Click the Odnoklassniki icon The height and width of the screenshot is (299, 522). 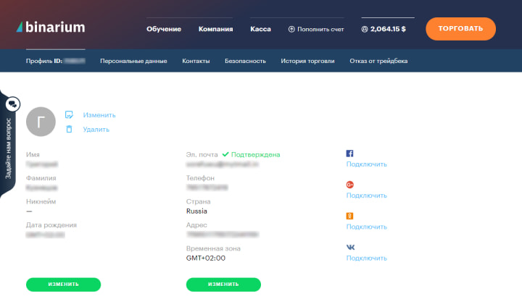point(349,216)
